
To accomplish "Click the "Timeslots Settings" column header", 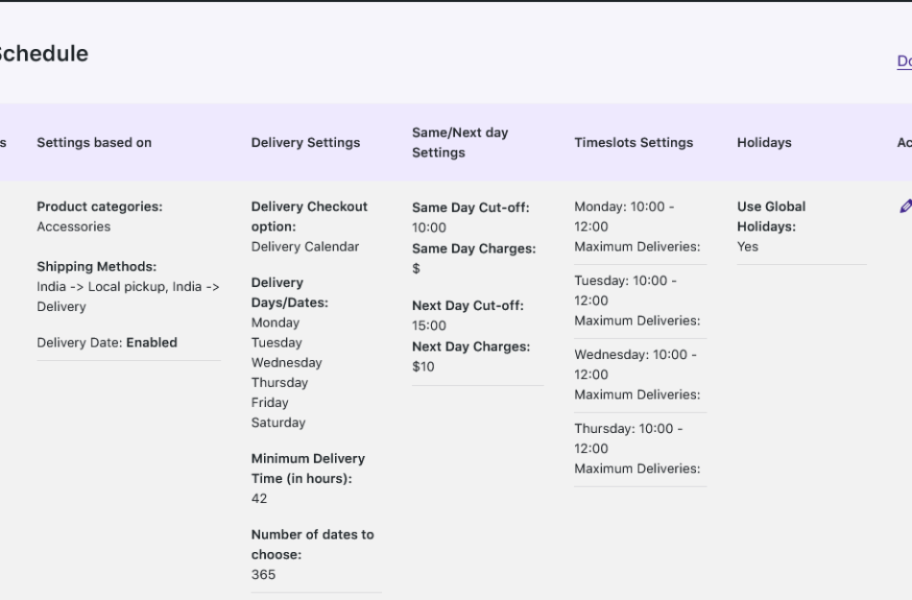I will [634, 142].
